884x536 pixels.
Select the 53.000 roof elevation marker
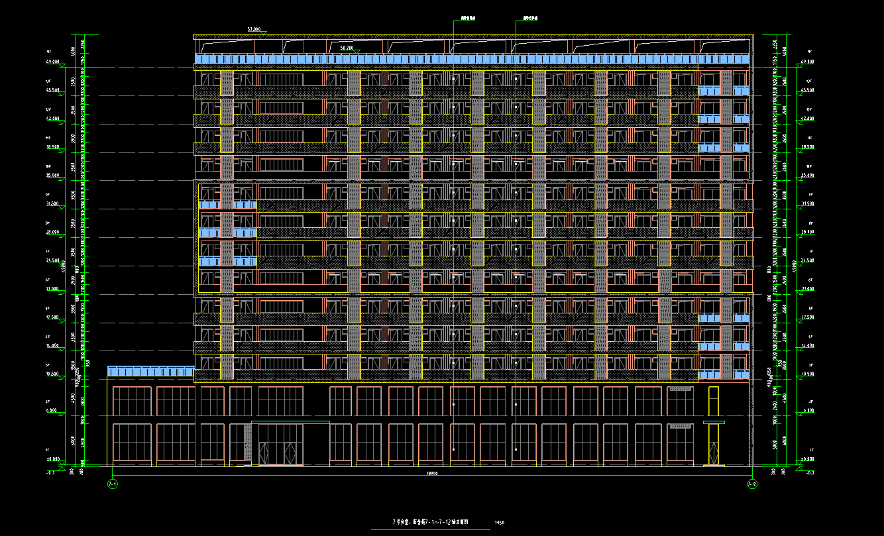pyautogui.click(x=254, y=30)
